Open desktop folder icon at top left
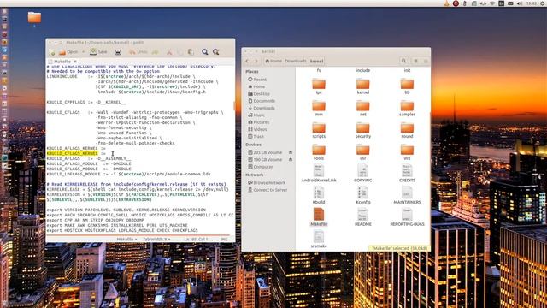The height and width of the screenshot is (308, 547). click(x=34, y=17)
